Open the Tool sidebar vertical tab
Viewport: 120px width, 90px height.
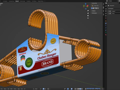coord(103,7)
